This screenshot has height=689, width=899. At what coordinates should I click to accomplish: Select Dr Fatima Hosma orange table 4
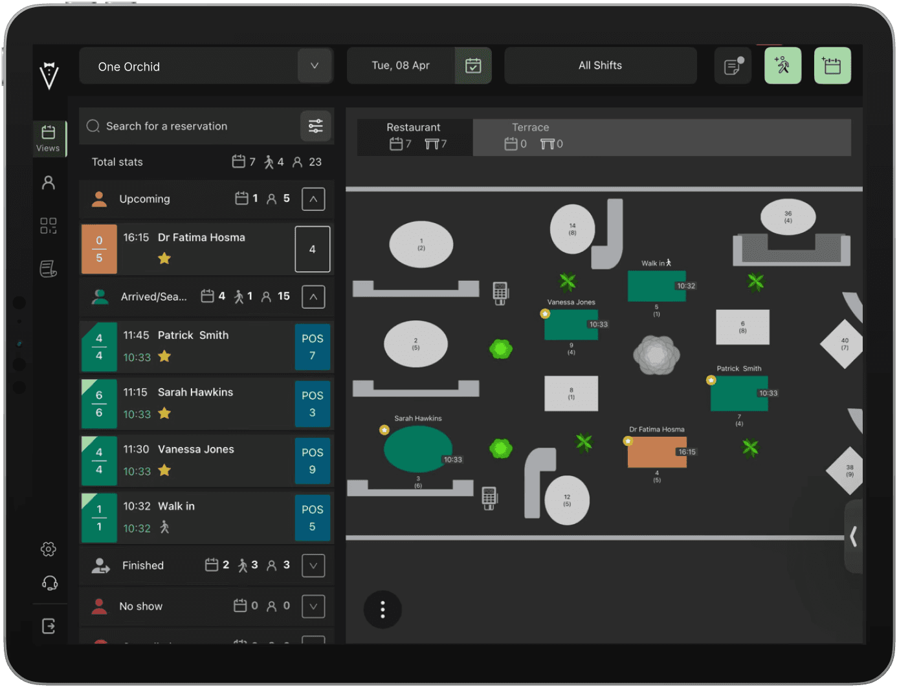[657, 452]
